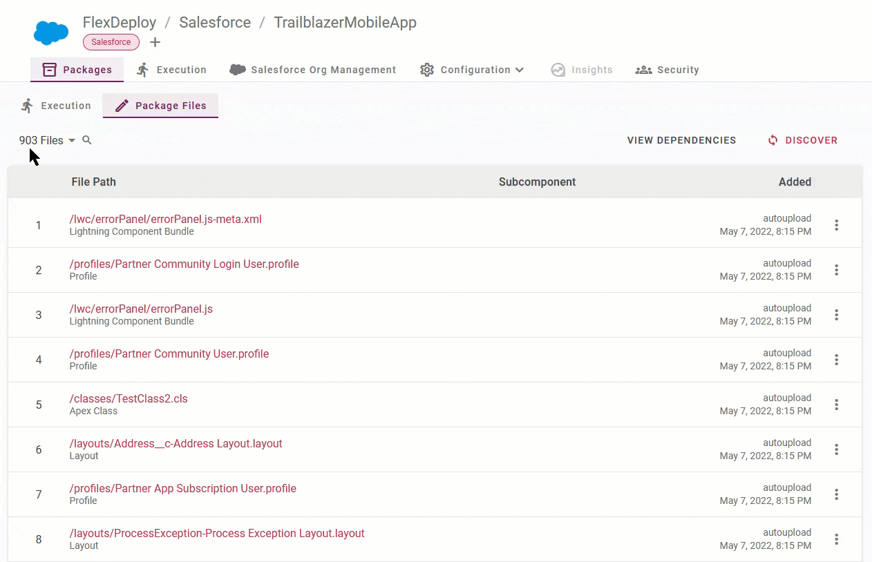This screenshot has height=562, width=872.
Task: Click the Subcomponent column header
Action: coord(537,182)
